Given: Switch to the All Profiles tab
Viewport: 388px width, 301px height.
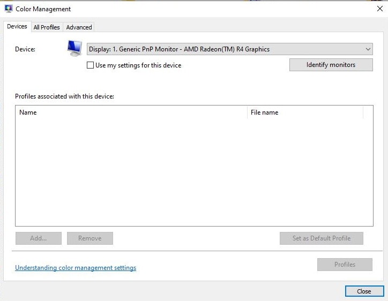Looking at the screenshot, I should click(47, 27).
